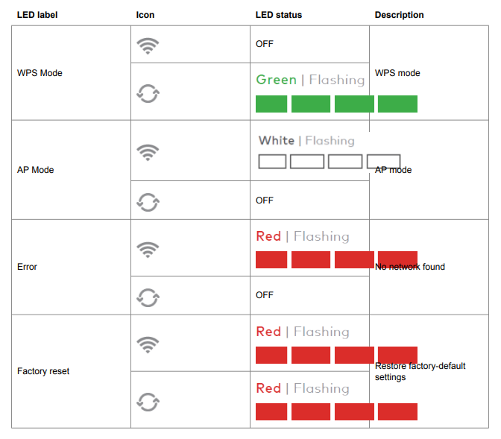Click the sync arrows icon in WPS Mode row
The height and width of the screenshot is (439, 501).
tap(148, 94)
